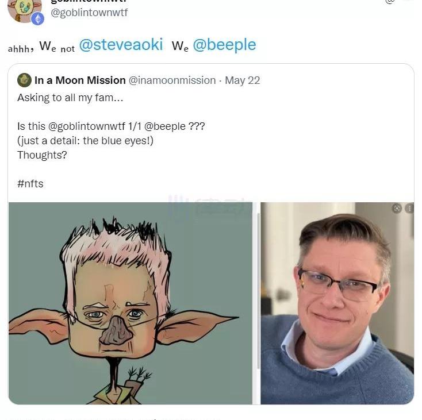Open @goblintownwtf mention inside quoted tweet
The height and width of the screenshot is (420, 422).
coord(87,126)
